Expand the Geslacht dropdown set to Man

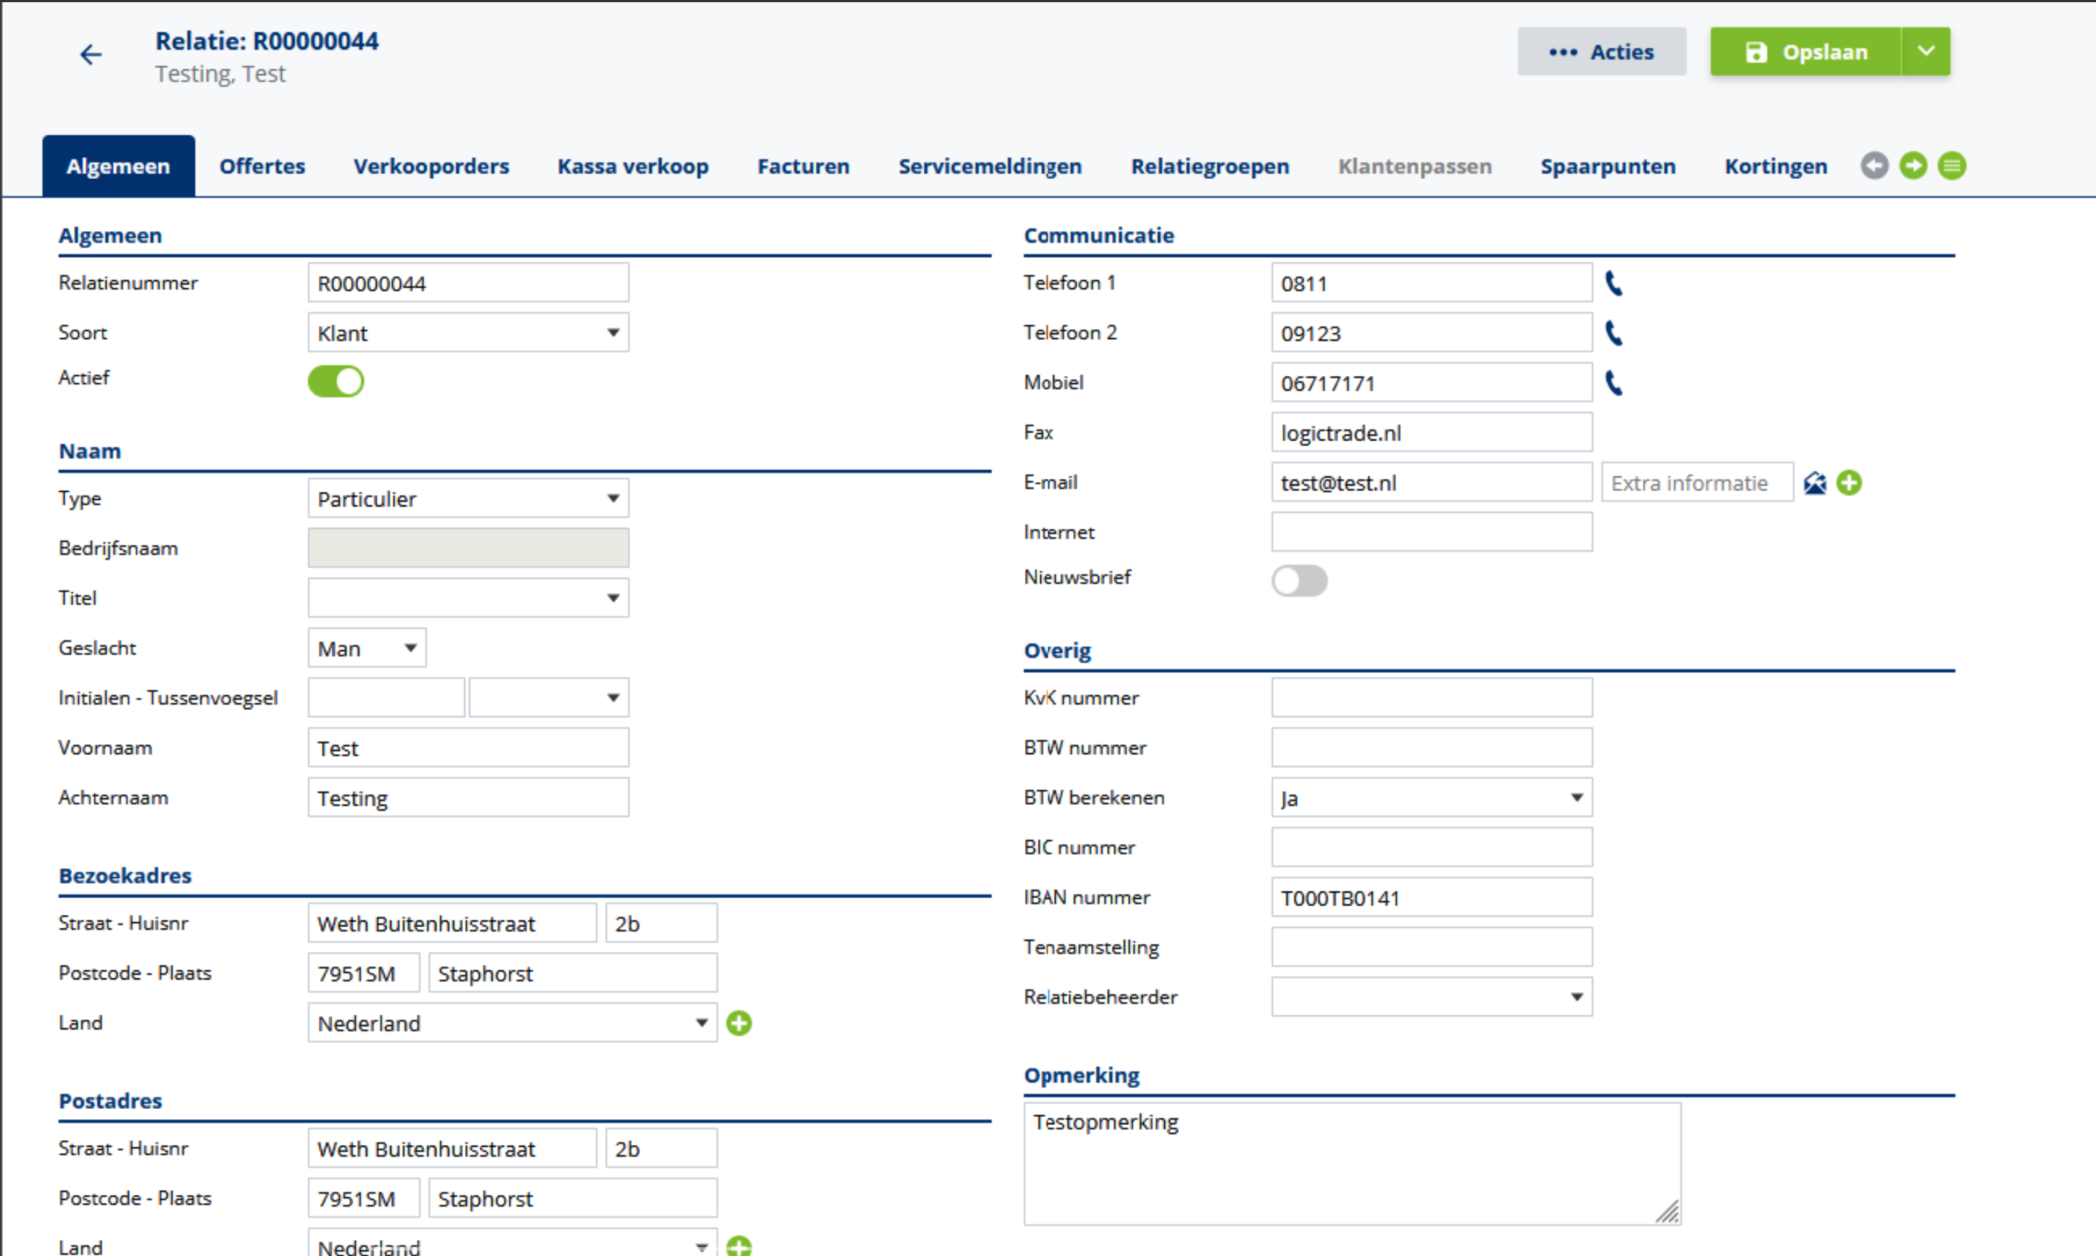[367, 648]
